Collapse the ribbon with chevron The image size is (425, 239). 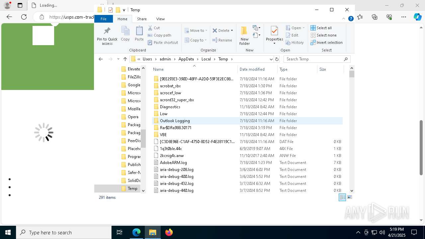pyautogui.click(x=344, y=19)
